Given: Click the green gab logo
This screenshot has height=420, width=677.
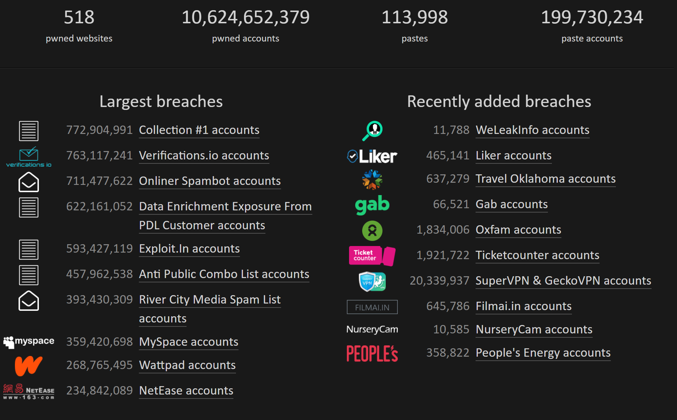Looking at the screenshot, I should [372, 205].
